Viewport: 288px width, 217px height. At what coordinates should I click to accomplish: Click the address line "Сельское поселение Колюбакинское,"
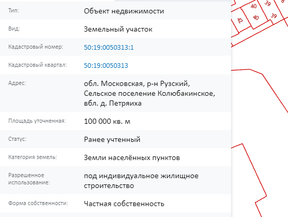point(150,93)
